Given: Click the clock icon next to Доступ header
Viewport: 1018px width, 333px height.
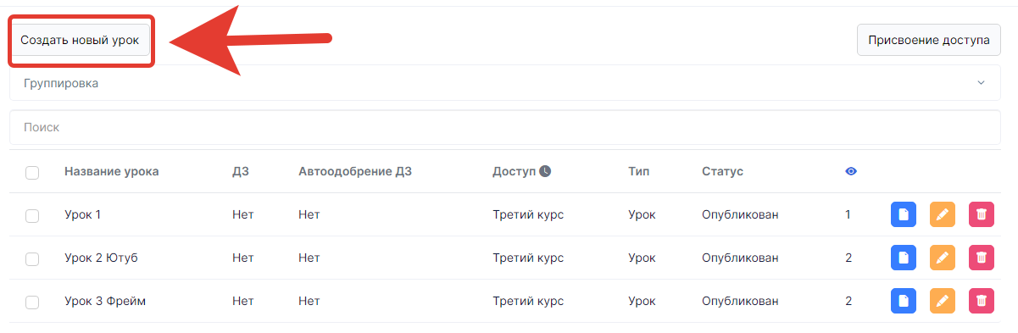Looking at the screenshot, I should 546,171.
